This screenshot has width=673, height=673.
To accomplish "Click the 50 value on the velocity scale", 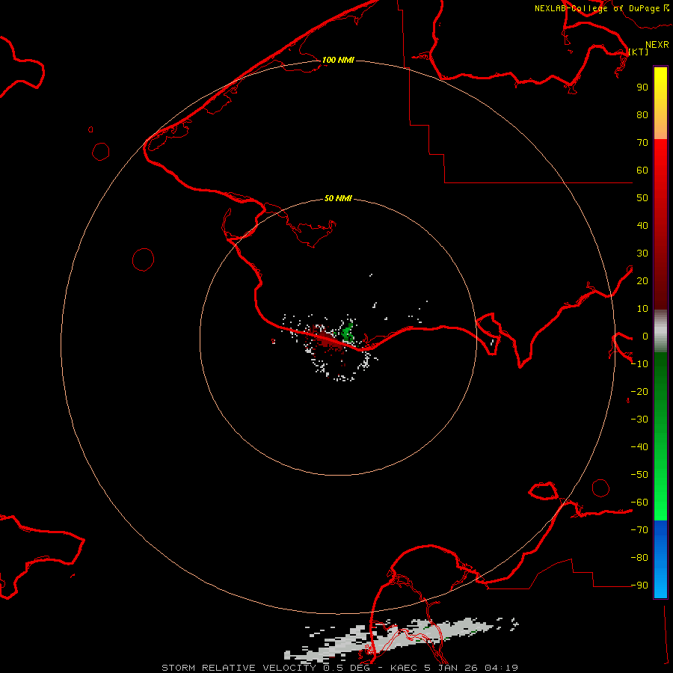I will 642,198.
